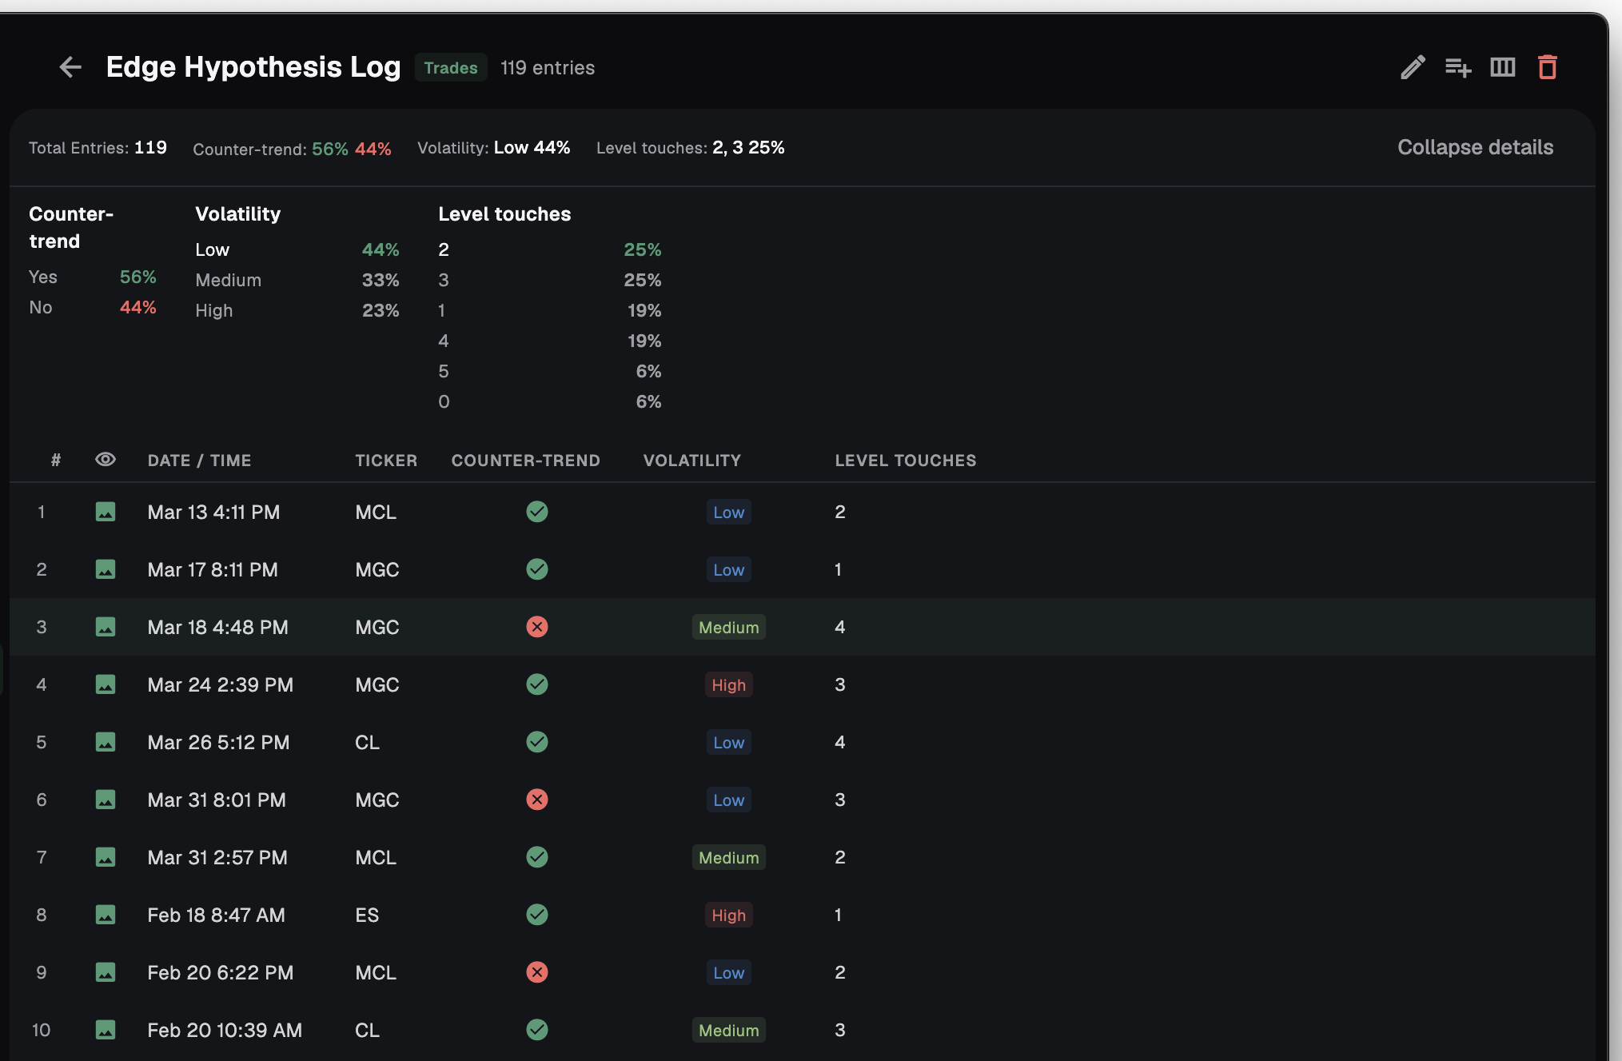
Task: Open the screenshot icon for Mar 26 5:12 PM
Action: [106, 742]
